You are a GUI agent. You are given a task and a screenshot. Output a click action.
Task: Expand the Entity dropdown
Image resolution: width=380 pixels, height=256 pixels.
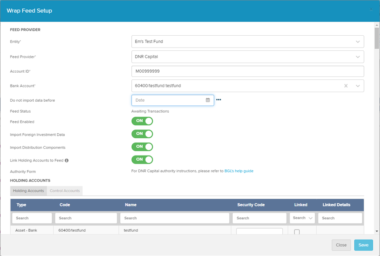point(358,42)
